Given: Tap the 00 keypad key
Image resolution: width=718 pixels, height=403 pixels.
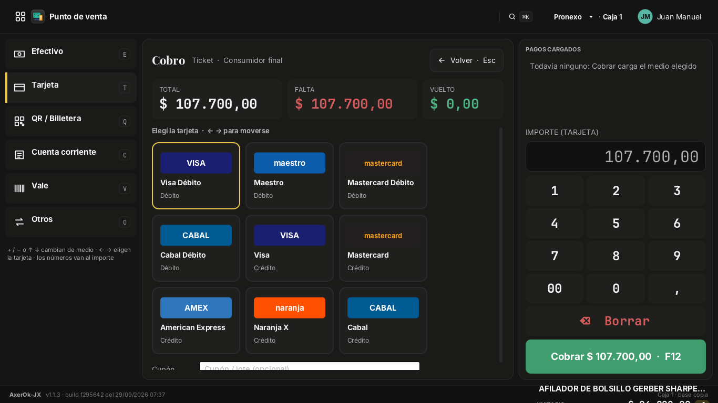Looking at the screenshot, I should 555,289.
